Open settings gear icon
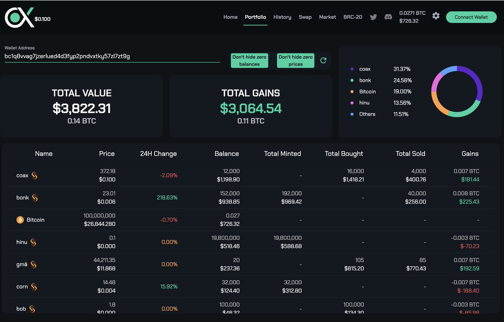Screen dimensions: 504x322 point(436,16)
